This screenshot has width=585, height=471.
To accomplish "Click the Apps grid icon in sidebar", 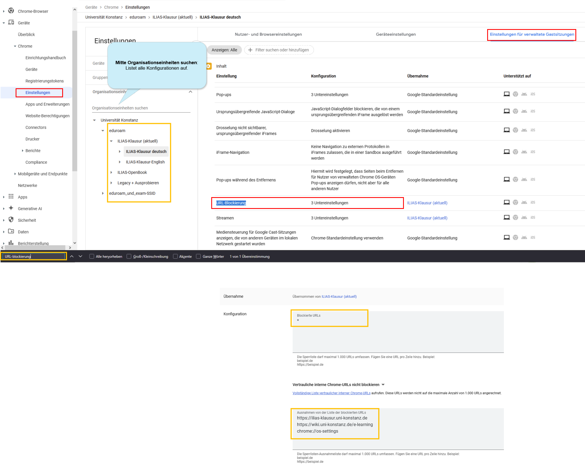I will [x=11, y=197].
